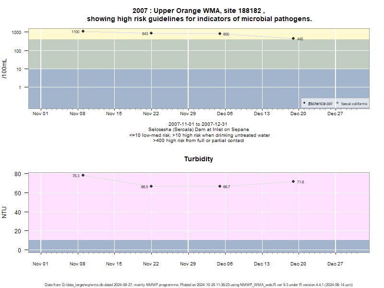Click the Eschericia coli legend marker

click(304, 103)
